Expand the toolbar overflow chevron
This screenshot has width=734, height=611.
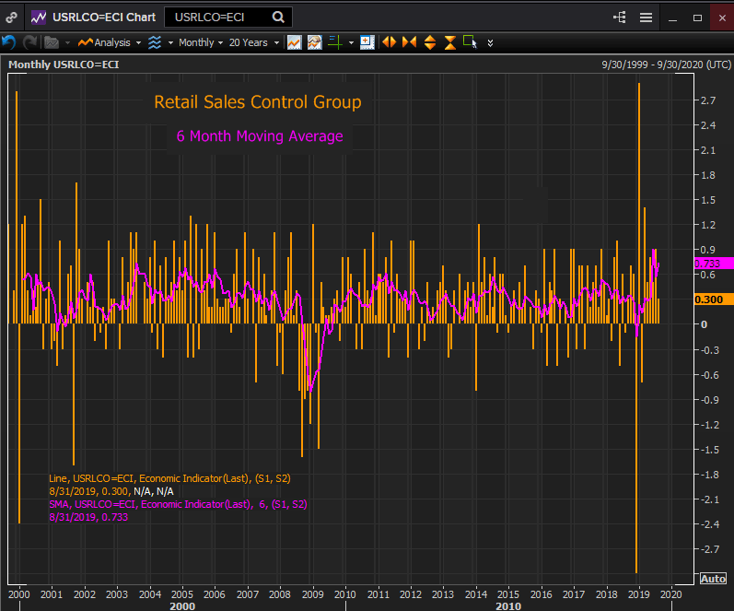pyautogui.click(x=490, y=43)
